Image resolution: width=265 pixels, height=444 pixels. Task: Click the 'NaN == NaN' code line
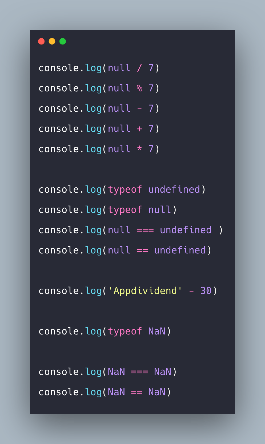tap(105, 392)
